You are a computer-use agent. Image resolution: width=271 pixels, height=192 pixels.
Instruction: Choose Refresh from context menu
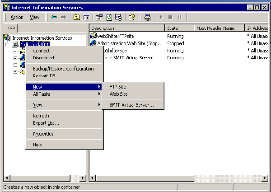tap(64, 116)
